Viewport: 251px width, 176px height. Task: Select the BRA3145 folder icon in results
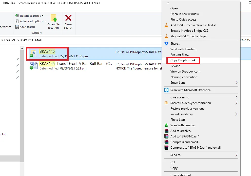[x=33, y=54]
